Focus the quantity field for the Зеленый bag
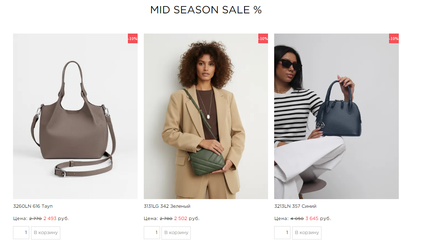423x242 pixels. point(152,233)
